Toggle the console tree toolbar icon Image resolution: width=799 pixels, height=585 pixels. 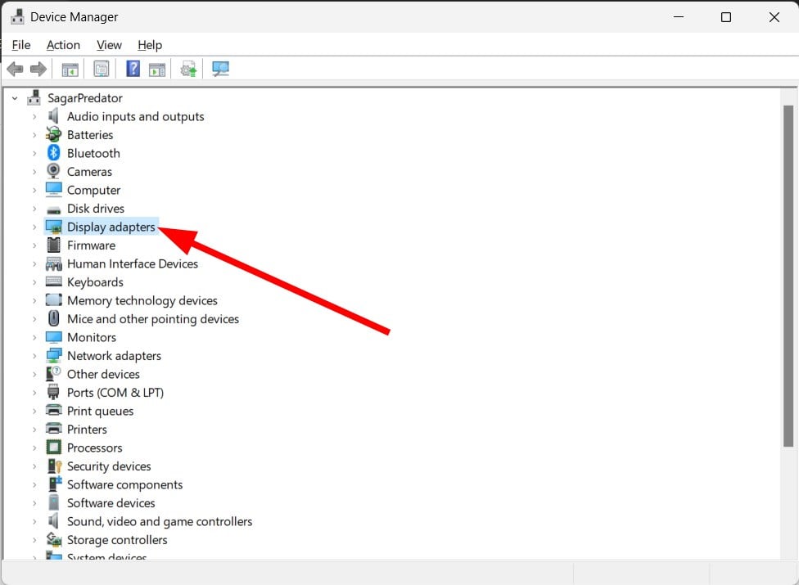70,70
